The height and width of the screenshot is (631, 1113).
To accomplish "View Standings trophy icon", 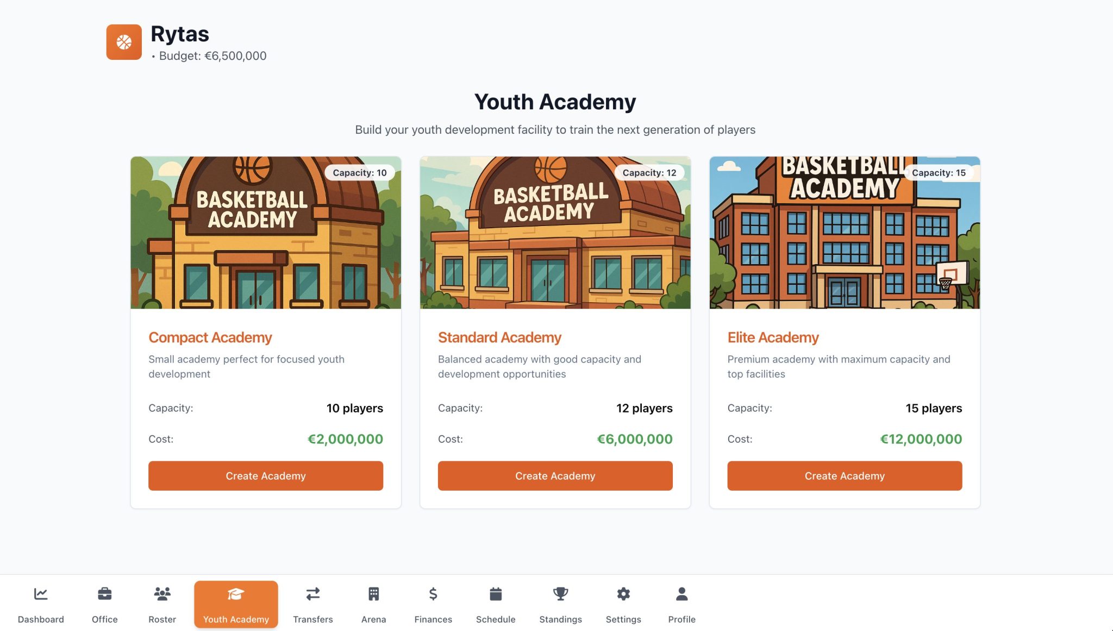I will click(x=560, y=594).
